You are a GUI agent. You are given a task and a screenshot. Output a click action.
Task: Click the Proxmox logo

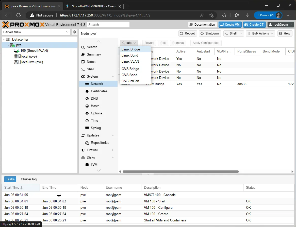[x=23, y=25]
